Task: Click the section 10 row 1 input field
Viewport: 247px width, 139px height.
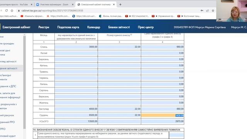Action: (x=176, y=135)
